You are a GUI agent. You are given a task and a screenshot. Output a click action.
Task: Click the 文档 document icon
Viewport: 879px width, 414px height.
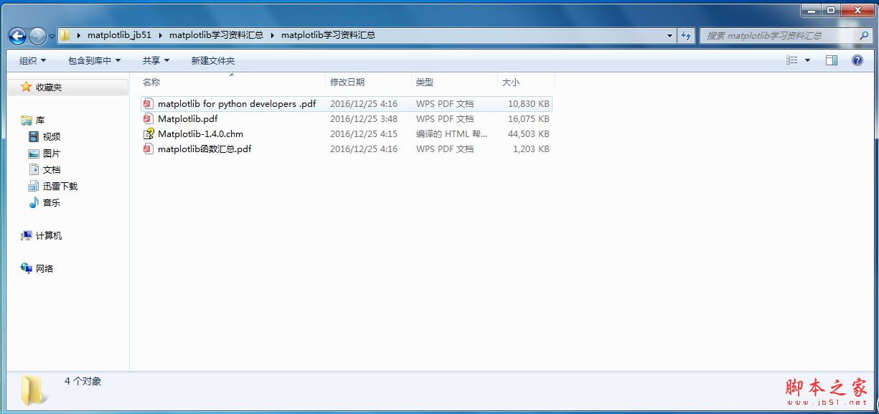34,170
